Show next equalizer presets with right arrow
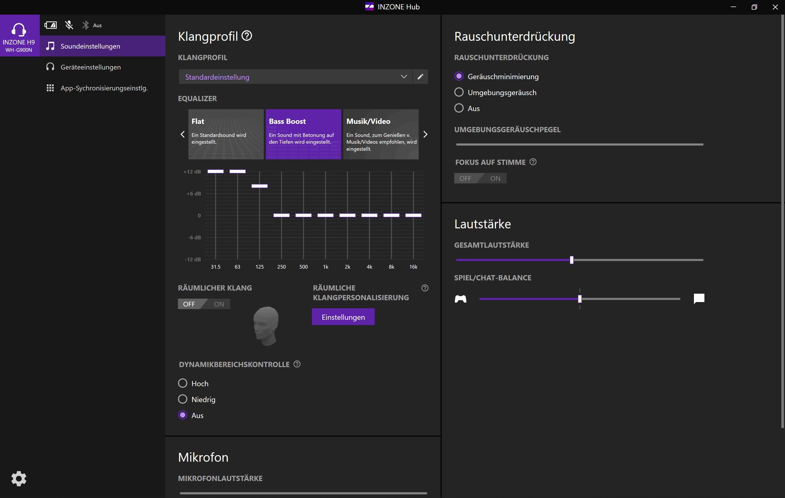The height and width of the screenshot is (498, 785). click(425, 134)
